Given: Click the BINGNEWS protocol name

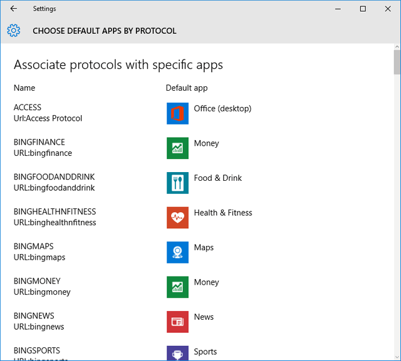Looking at the screenshot, I should pyautogui.click(x=34, y=316).
